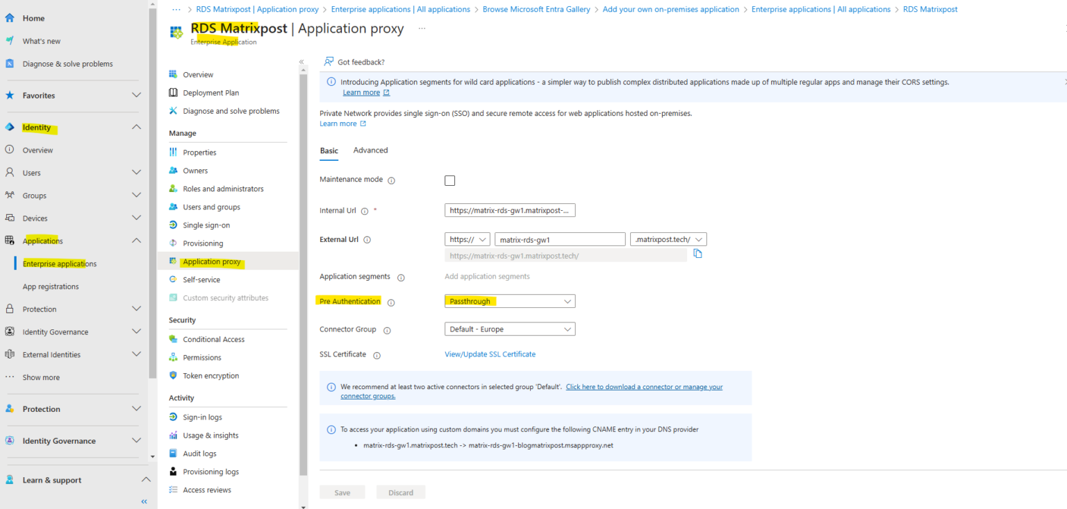Enable Maintenance mode
Viewport: 1067px width, 509px height.
click(x=449, y=180)
